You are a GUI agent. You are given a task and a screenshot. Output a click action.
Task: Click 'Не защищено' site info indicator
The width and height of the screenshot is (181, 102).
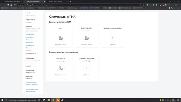[x=19, y=5]
